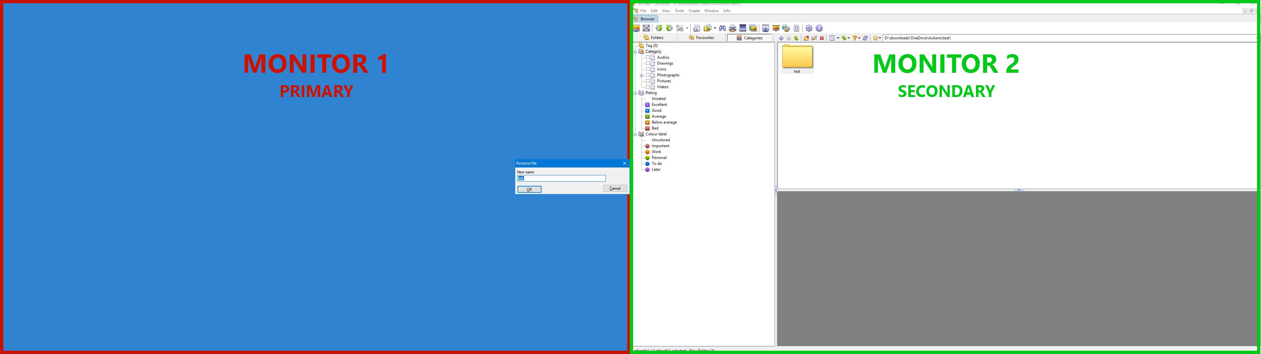Image resolution: width=1261 pixels, height=354 pixels.
Task: Click the New name text field
Action: [x=561, y=178]
